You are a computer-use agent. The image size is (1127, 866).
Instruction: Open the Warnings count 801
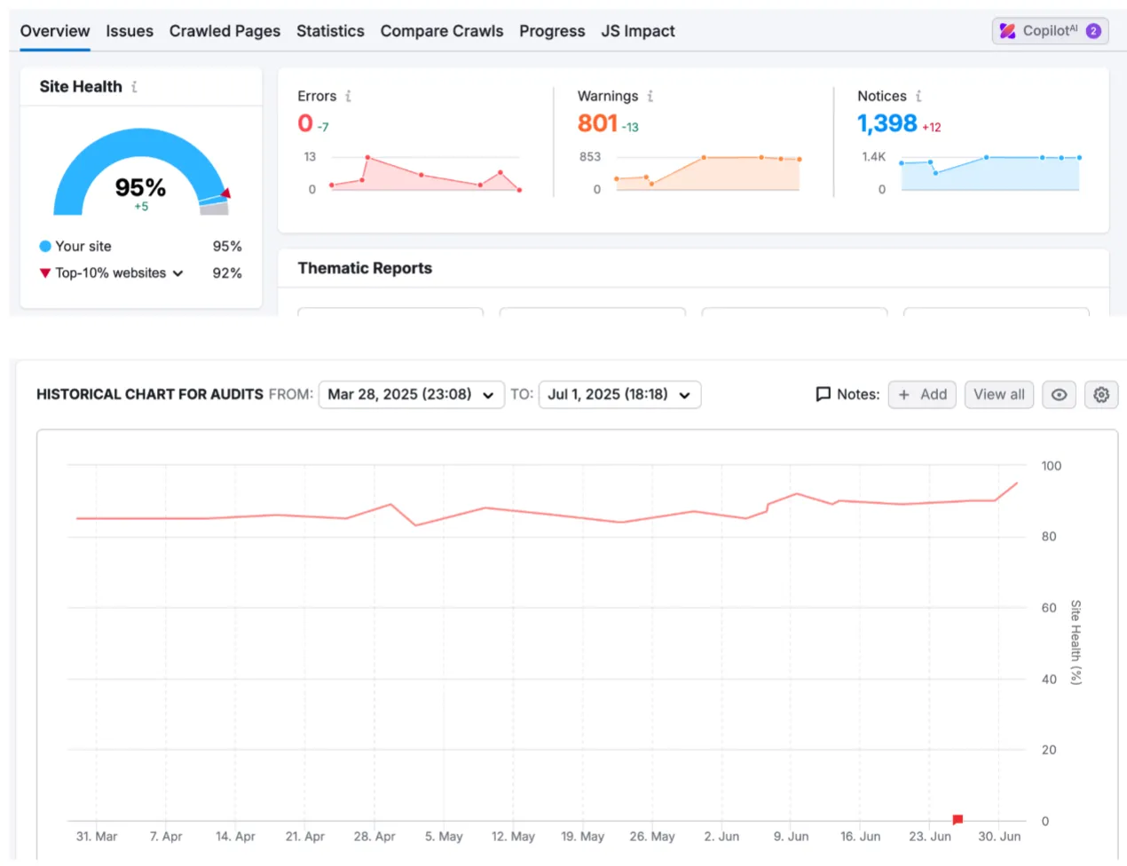tap(597, 123)
